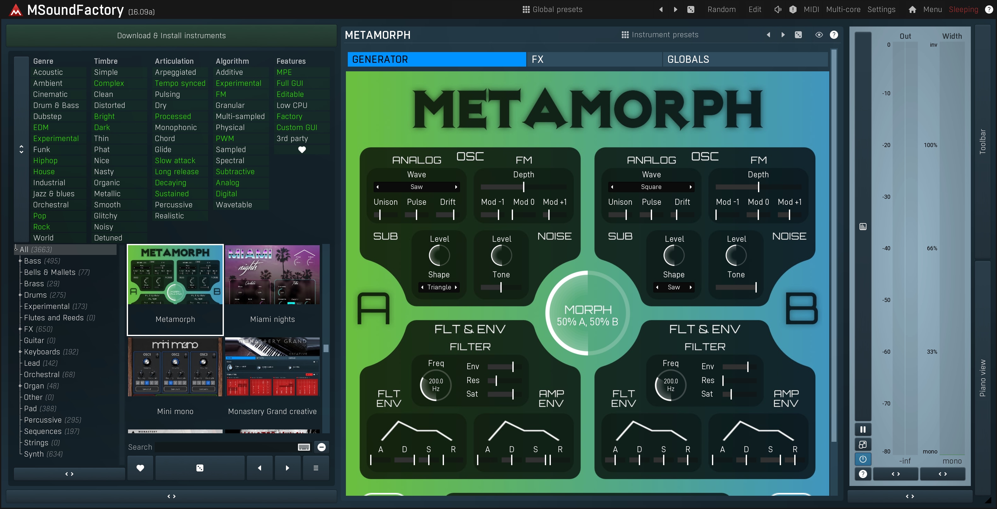Screen dimensions: 997x509
Task: Switch to the GLOBALS tab
Action: pos(745,59)
